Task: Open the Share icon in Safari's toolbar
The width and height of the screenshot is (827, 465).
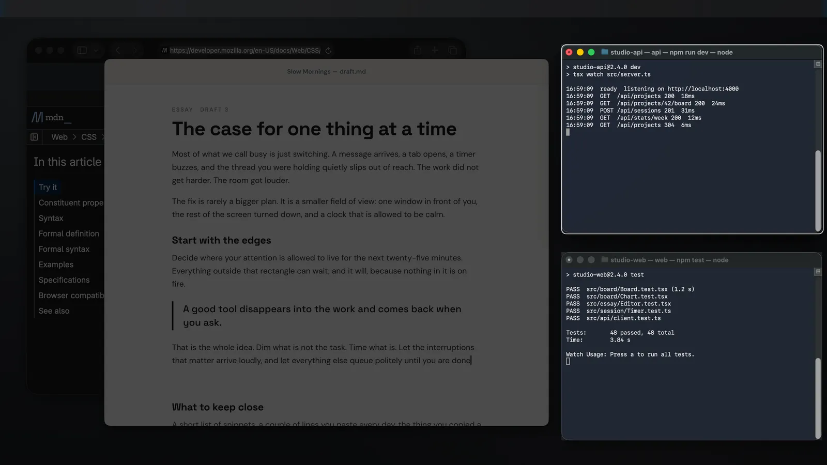Action: click(x=418, y=50)
